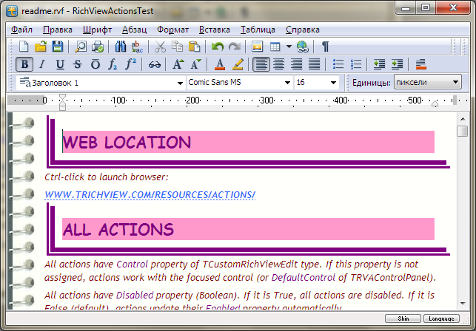Click the Undo arrow icon

[217, 47]
